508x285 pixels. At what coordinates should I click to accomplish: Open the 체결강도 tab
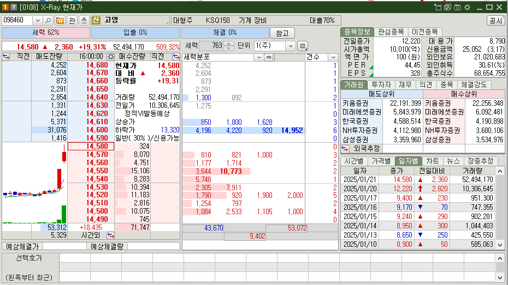pos(474,84)
